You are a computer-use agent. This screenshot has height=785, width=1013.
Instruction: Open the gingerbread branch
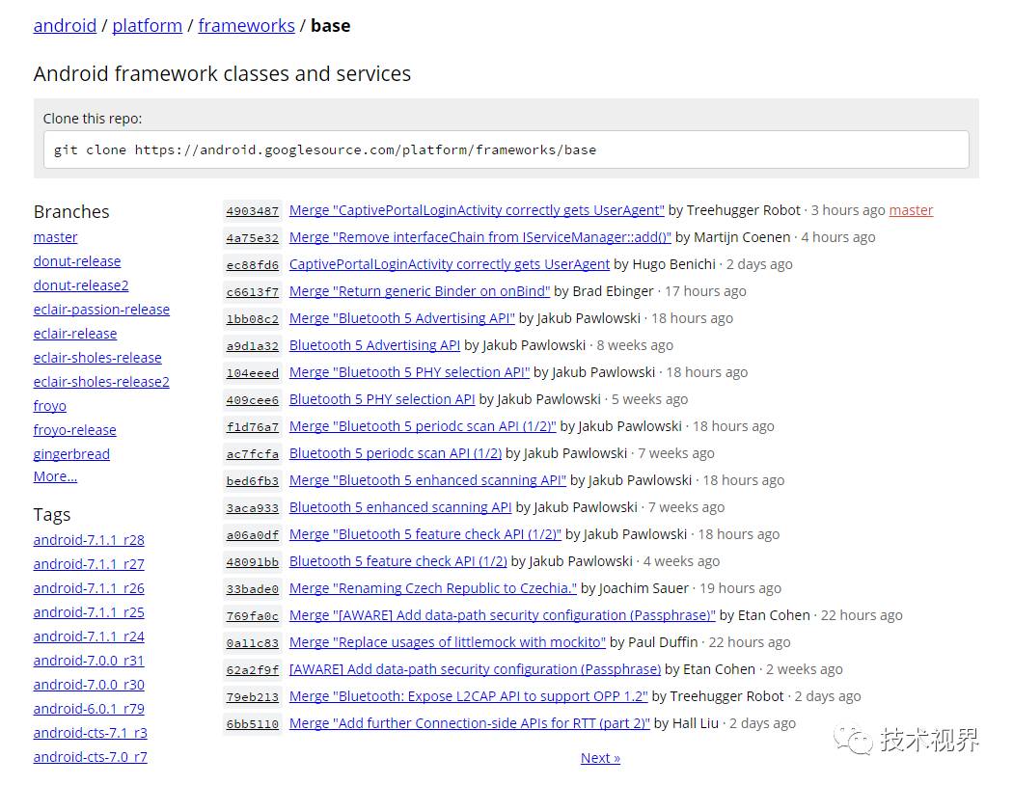(71, 454)
